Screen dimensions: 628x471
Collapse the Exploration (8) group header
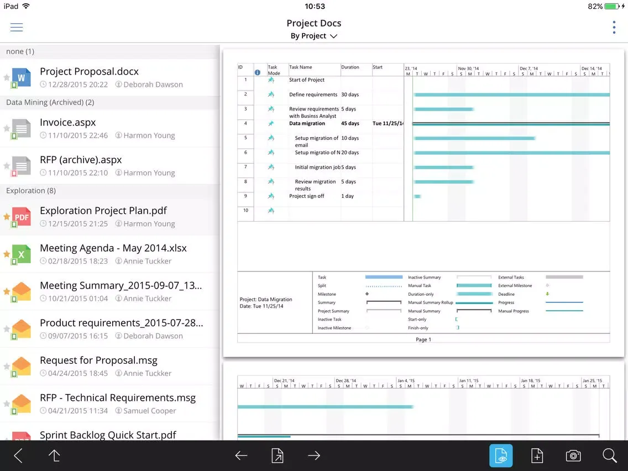[110, 191]
